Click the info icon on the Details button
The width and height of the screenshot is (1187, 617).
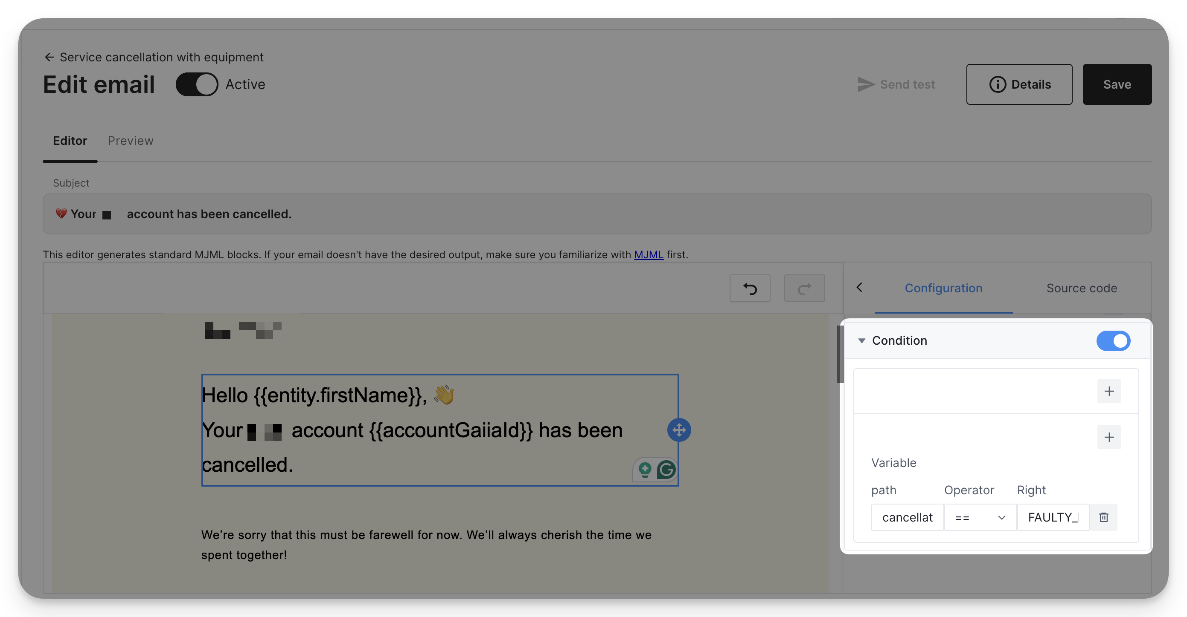[997, 84]
